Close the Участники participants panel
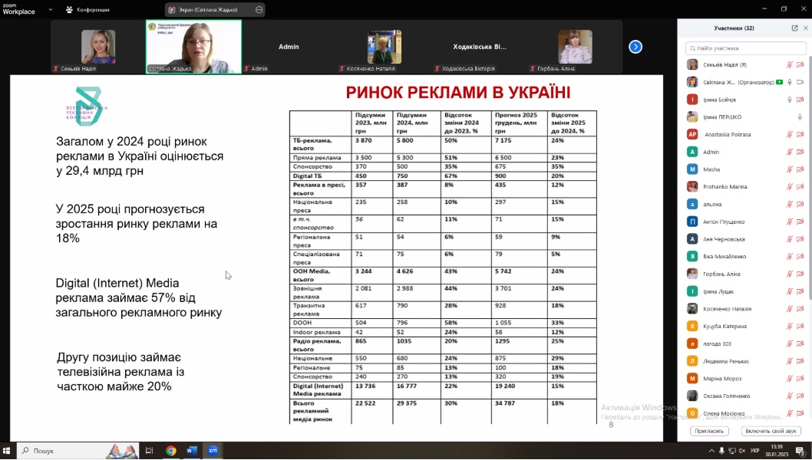 coord(806,28)
